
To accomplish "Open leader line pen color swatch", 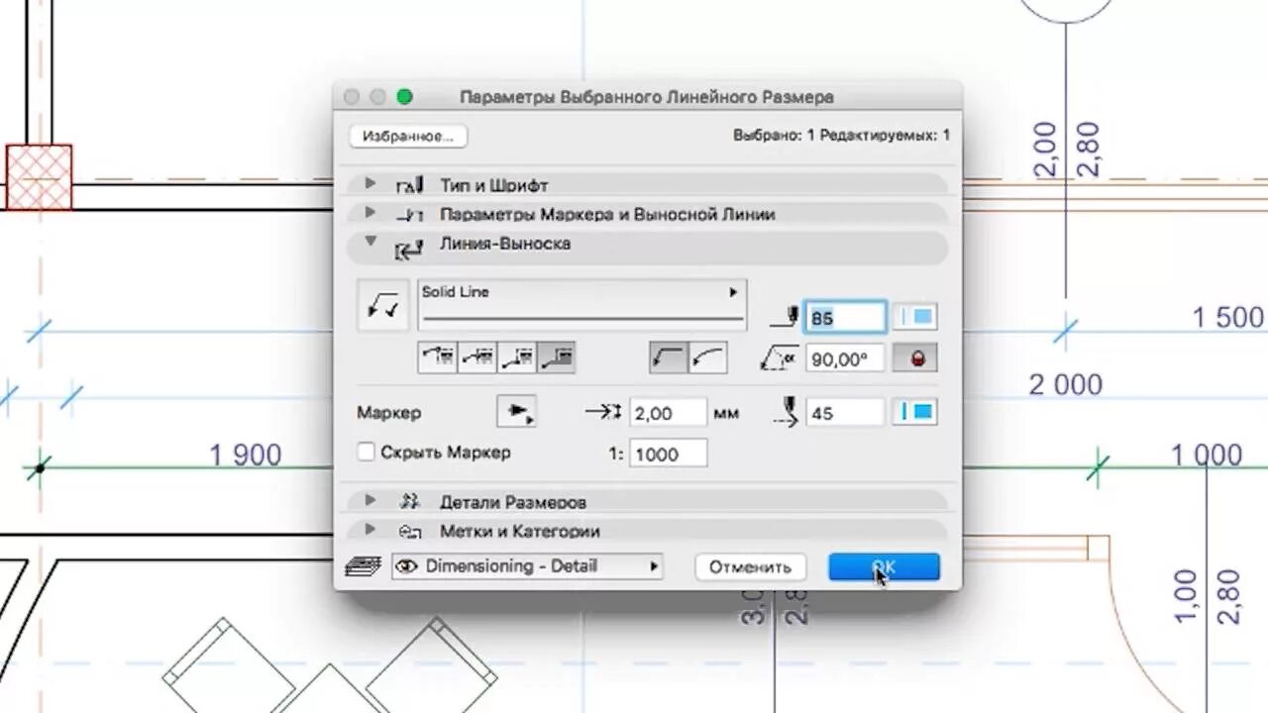I will click(x=915, y=318).
